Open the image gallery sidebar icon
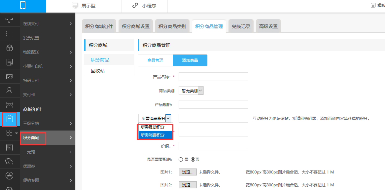The height and width of the screenshot is (190, 385). coord(9,76)
